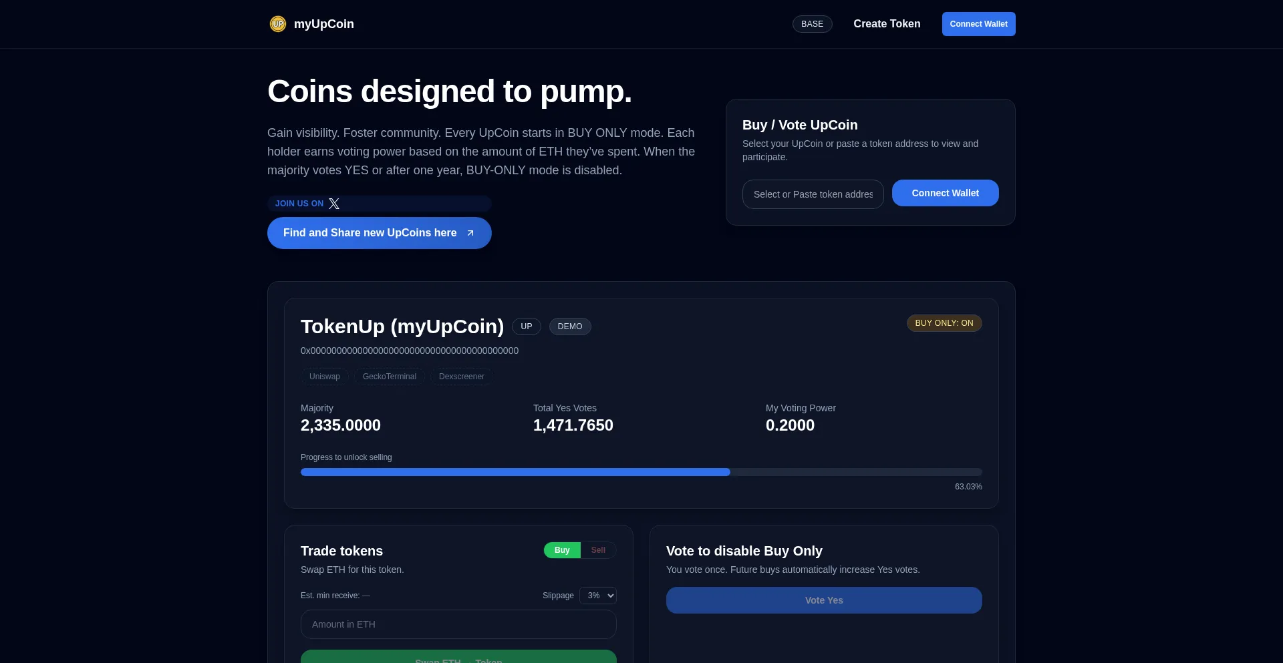Click the Amount in ETH input field
Image resolution: width=1283 pixels, height=663 pixels.
coord(458,624)
